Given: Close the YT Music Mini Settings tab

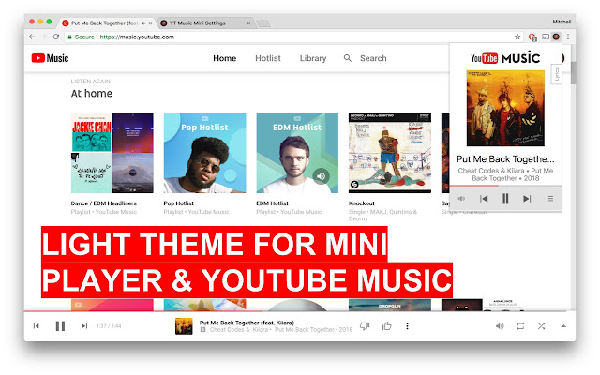Looking at the screenshot, I should tap(248, 22).
